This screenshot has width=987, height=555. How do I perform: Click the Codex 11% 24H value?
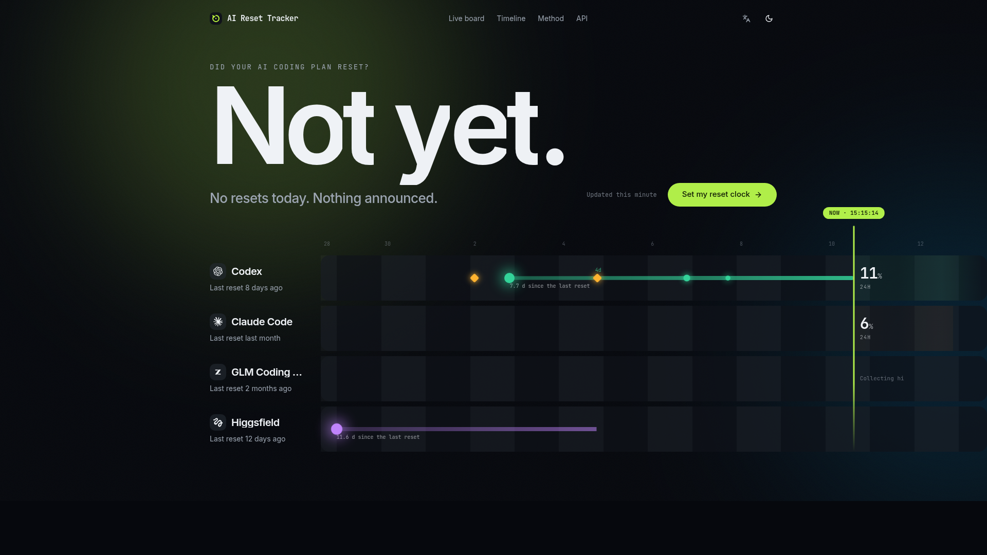[x=871, y=278]
